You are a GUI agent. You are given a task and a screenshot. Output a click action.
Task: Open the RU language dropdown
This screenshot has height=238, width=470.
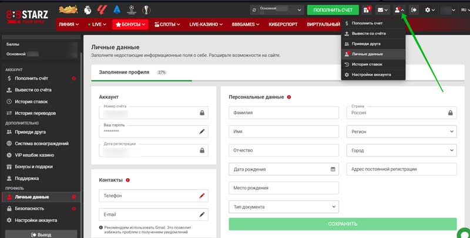point(465,10)
